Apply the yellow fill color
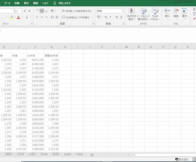 coord(12,17)
